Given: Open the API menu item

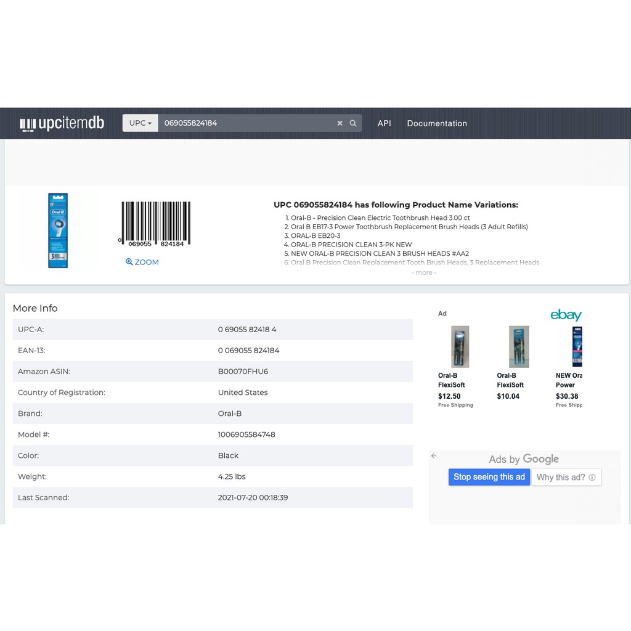Looking at the screenshot, I should coord(384,123).
